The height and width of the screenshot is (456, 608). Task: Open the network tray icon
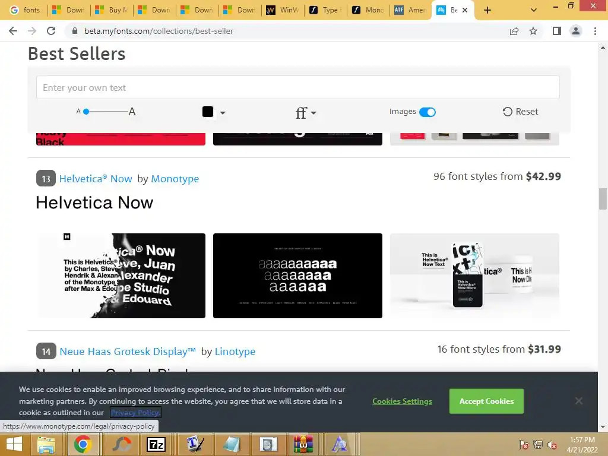tap(538, 445)
